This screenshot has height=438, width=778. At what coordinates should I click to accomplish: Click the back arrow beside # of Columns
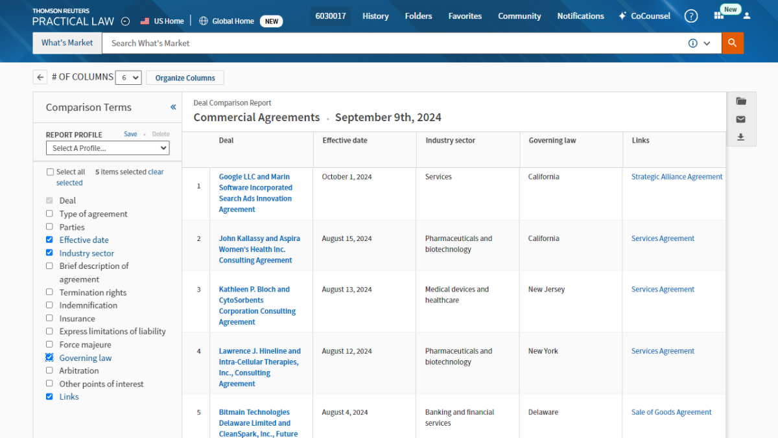[x=40, y=78]
